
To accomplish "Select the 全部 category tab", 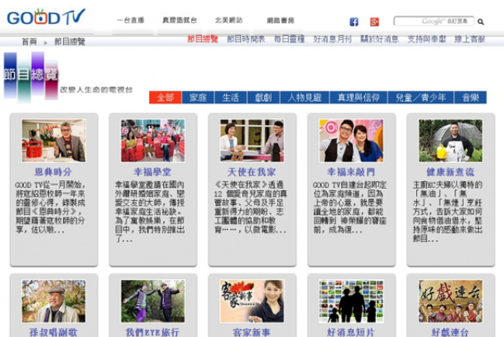I will (165, 98).
